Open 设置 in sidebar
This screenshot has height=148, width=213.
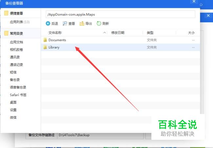[13, 110]
